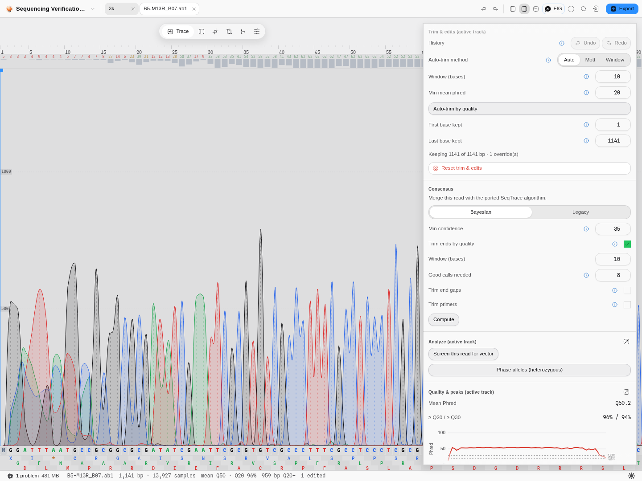Select the Legacy consensus mode

coord(580,212)
